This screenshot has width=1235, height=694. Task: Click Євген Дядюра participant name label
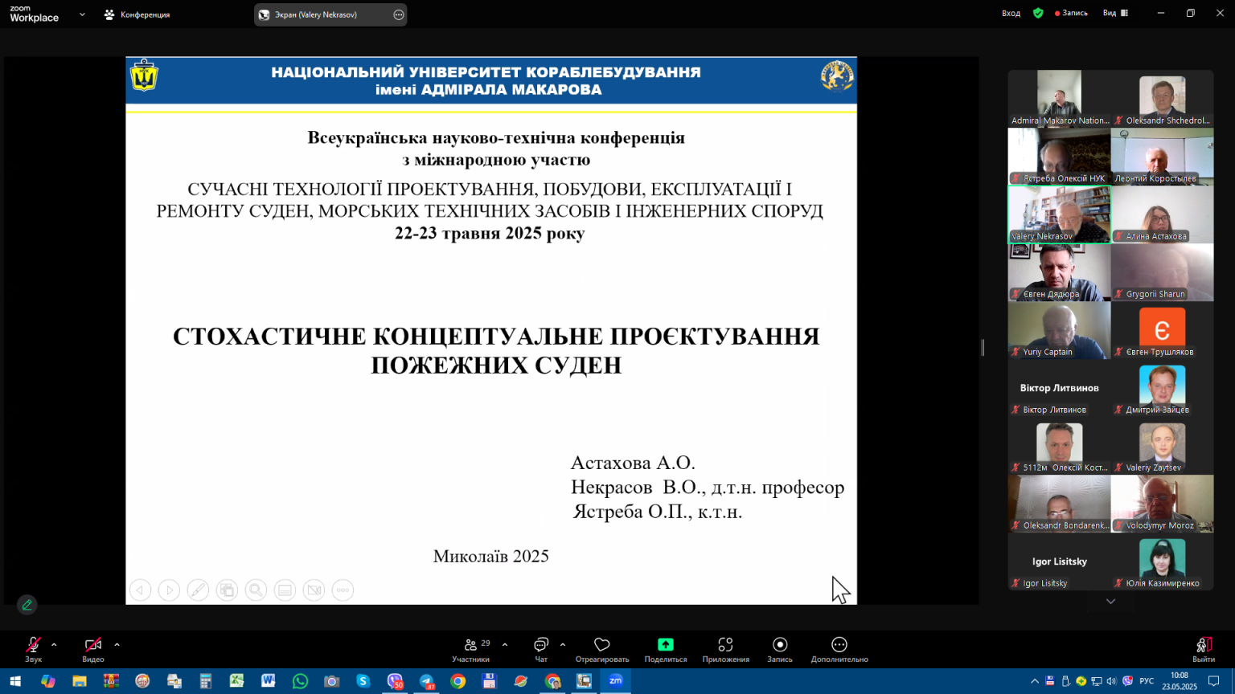click(x=1051, y=294)
